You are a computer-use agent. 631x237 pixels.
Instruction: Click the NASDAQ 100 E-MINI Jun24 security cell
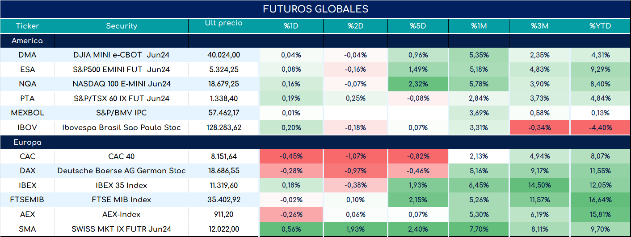pyautogui.click(x=122, y=84)
